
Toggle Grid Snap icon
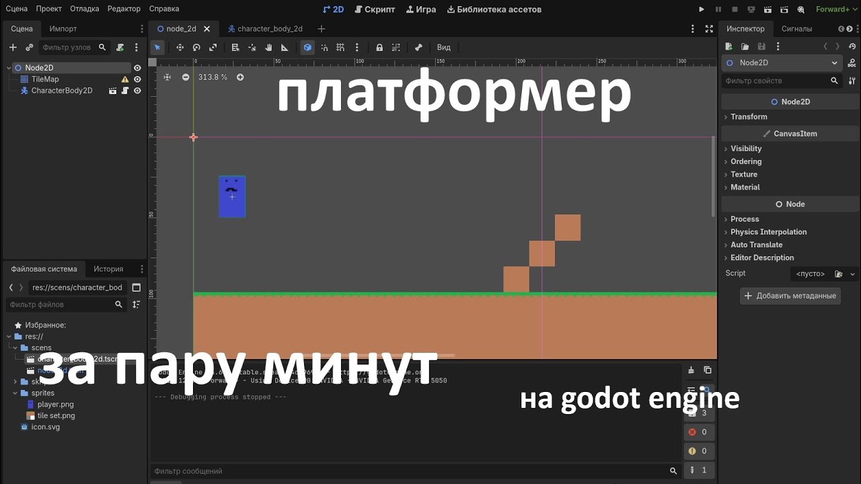click(340, 48)
